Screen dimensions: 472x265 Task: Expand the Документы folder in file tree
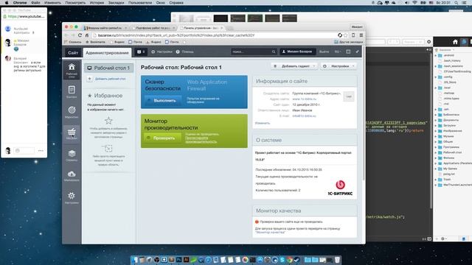(x=436, y=120)
